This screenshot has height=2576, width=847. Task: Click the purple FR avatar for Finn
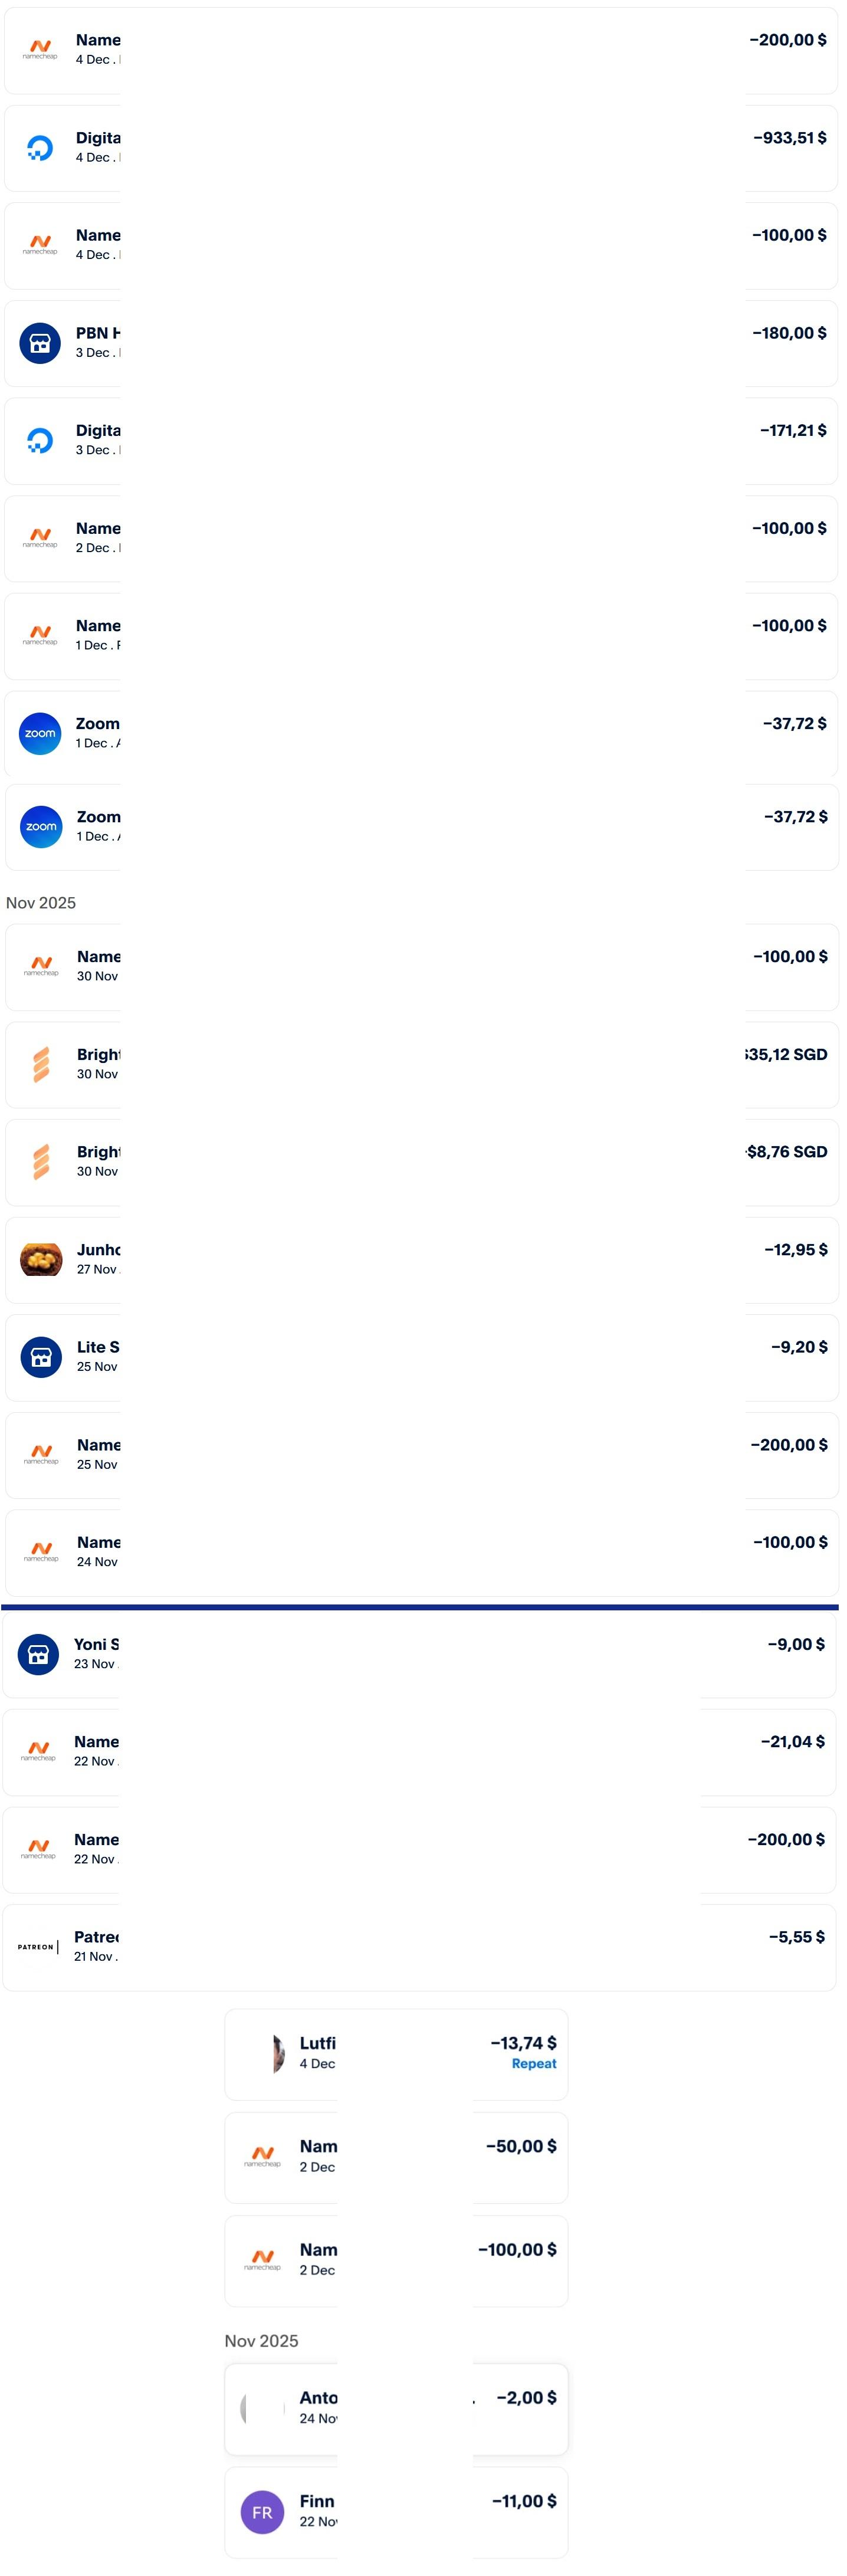pyautogui.click(x=262, y=2512)
